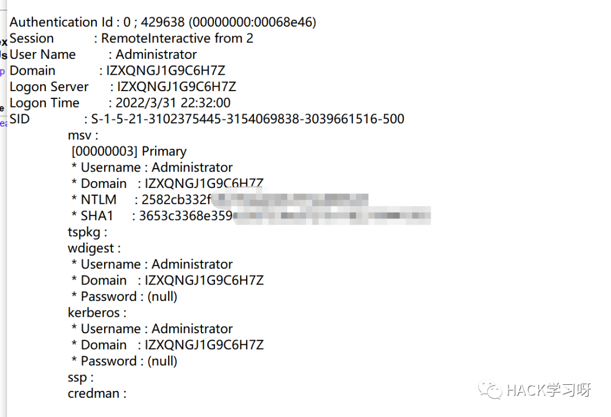Click the Authentication Id line
This screenshot has height=417, width=611.
(x=163, y=22)
